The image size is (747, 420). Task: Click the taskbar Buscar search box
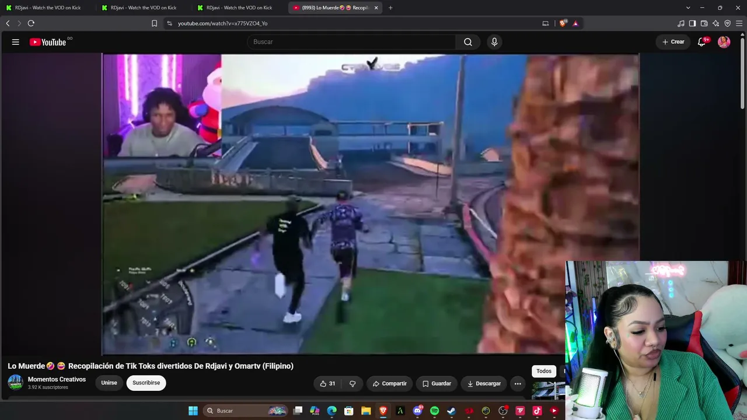pyautogui.click(x=246, y=411)
